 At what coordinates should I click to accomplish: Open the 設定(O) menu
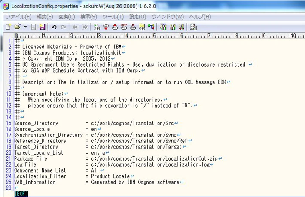pyautogui.click(x=138, y=17)
